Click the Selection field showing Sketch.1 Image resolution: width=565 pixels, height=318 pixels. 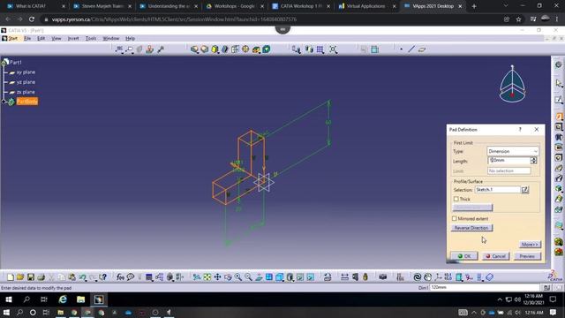point(497,190)
